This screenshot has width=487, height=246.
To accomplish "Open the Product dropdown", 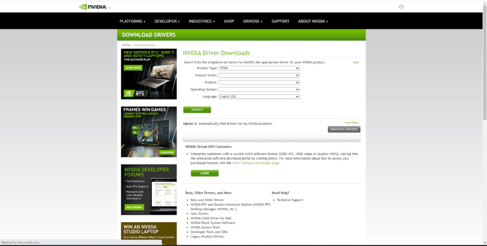I will 259,82.
